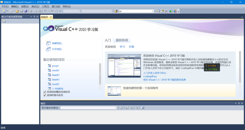This screenshot has width=245, height=130.
Task: Click the Cut toolbar icon
Action: pyautogui.click(x=31, y=11)
